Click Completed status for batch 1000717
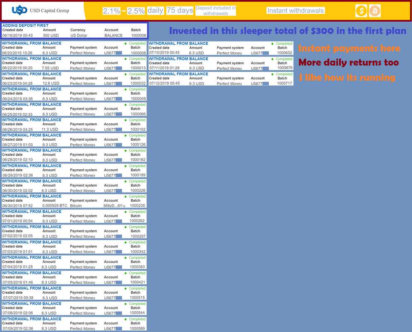Image resolution: width=412 pixels, height=332 pixels. pyautogui.click(x=284, y=74)
